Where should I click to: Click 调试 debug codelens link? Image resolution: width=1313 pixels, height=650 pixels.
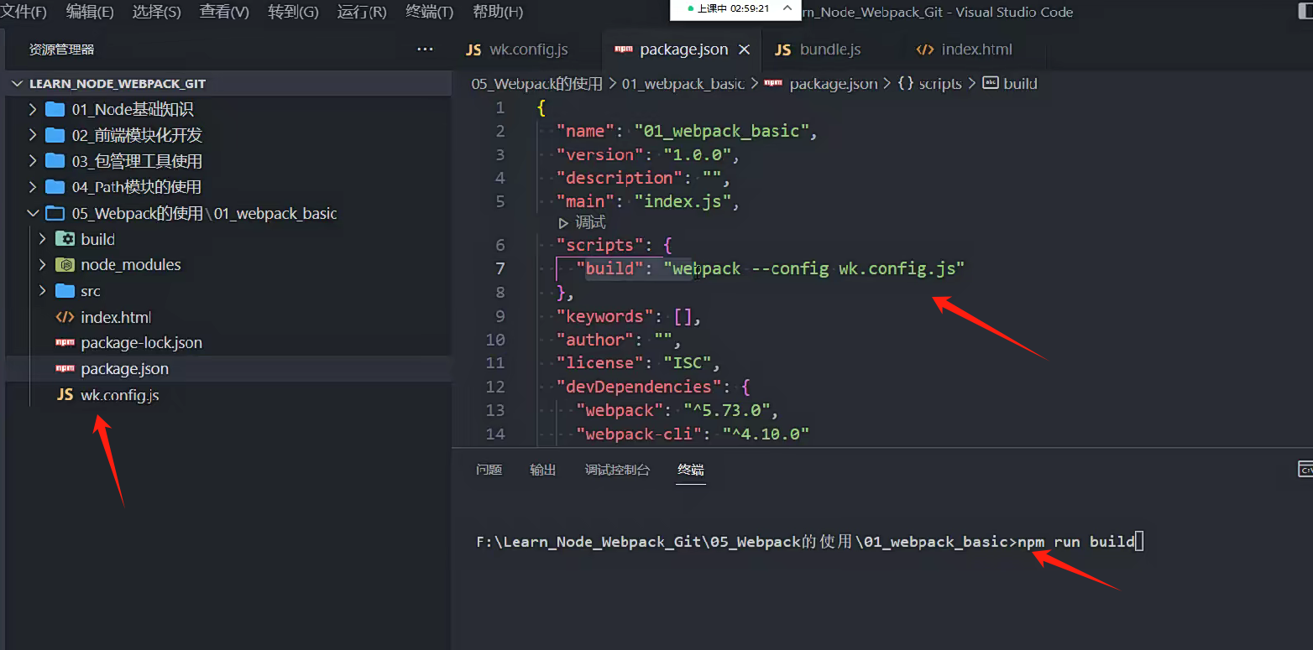[590, 223]
